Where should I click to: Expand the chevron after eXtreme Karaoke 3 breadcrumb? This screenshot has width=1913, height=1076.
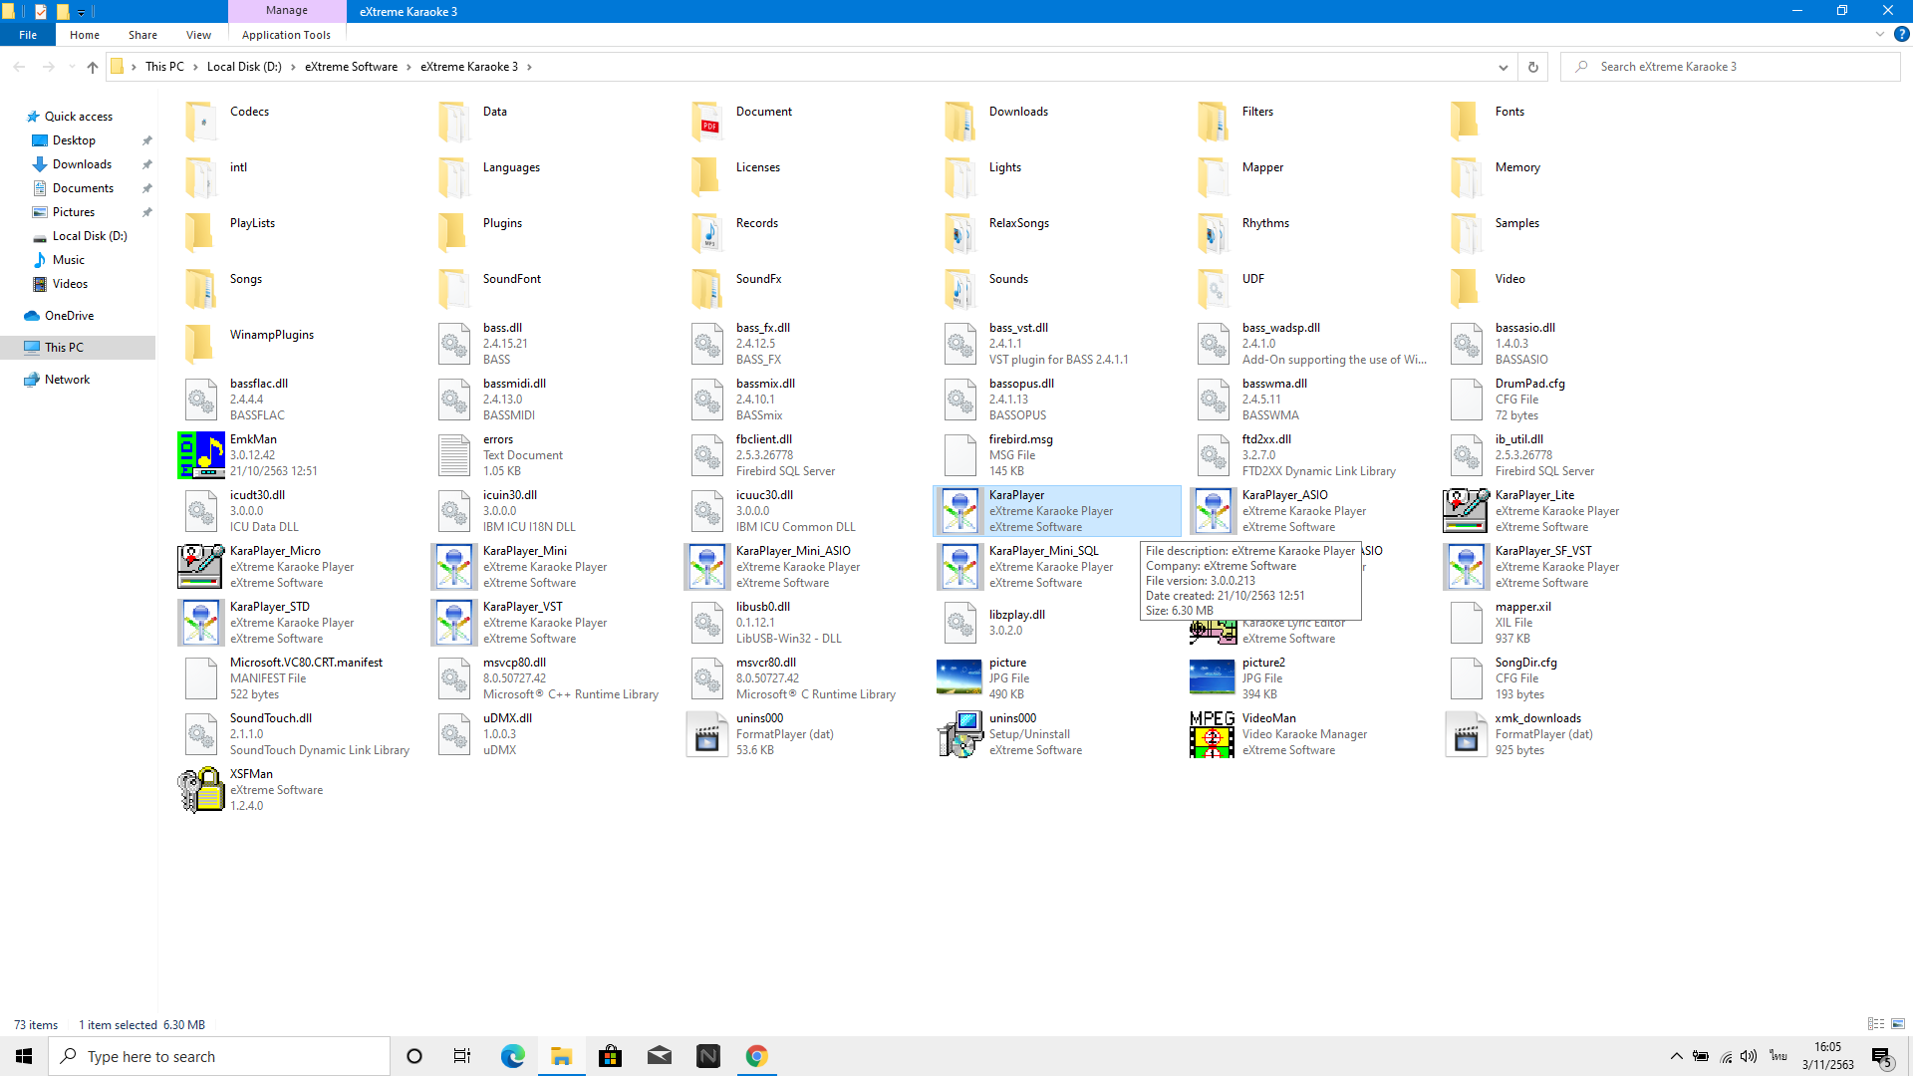529,67
